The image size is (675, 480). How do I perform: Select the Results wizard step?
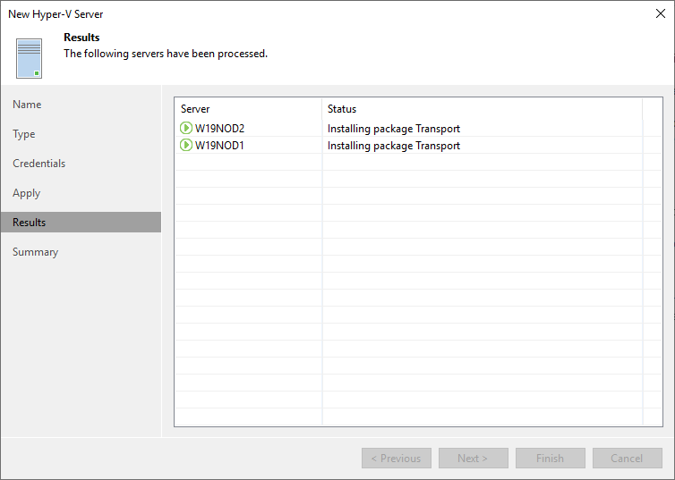[81, 223]
